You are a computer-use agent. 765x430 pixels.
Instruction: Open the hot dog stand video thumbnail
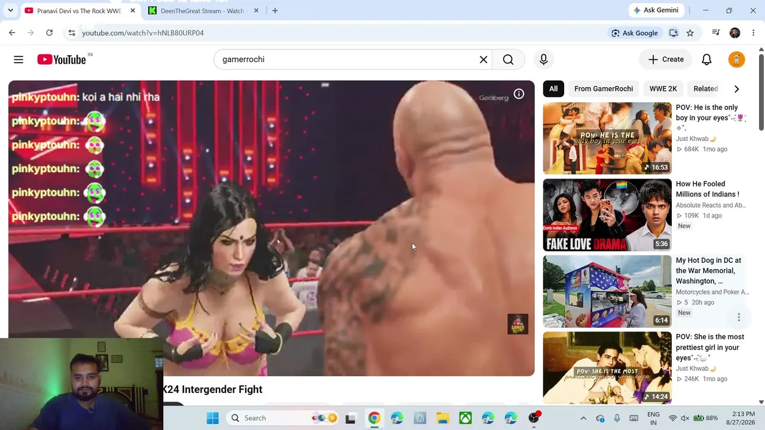click(x=607, y=291)
